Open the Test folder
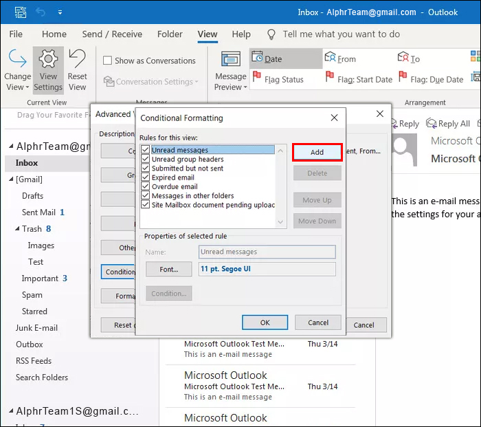The image size is (481, 427). (x=36, y=262)
